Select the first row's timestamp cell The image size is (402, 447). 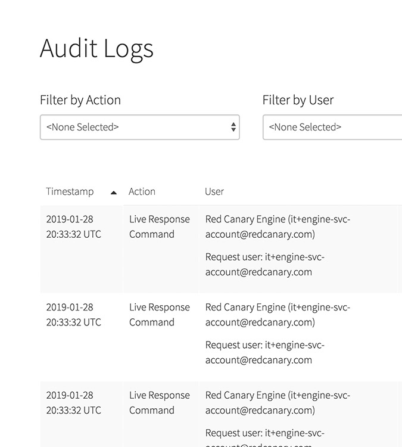(x=73, y=226)
